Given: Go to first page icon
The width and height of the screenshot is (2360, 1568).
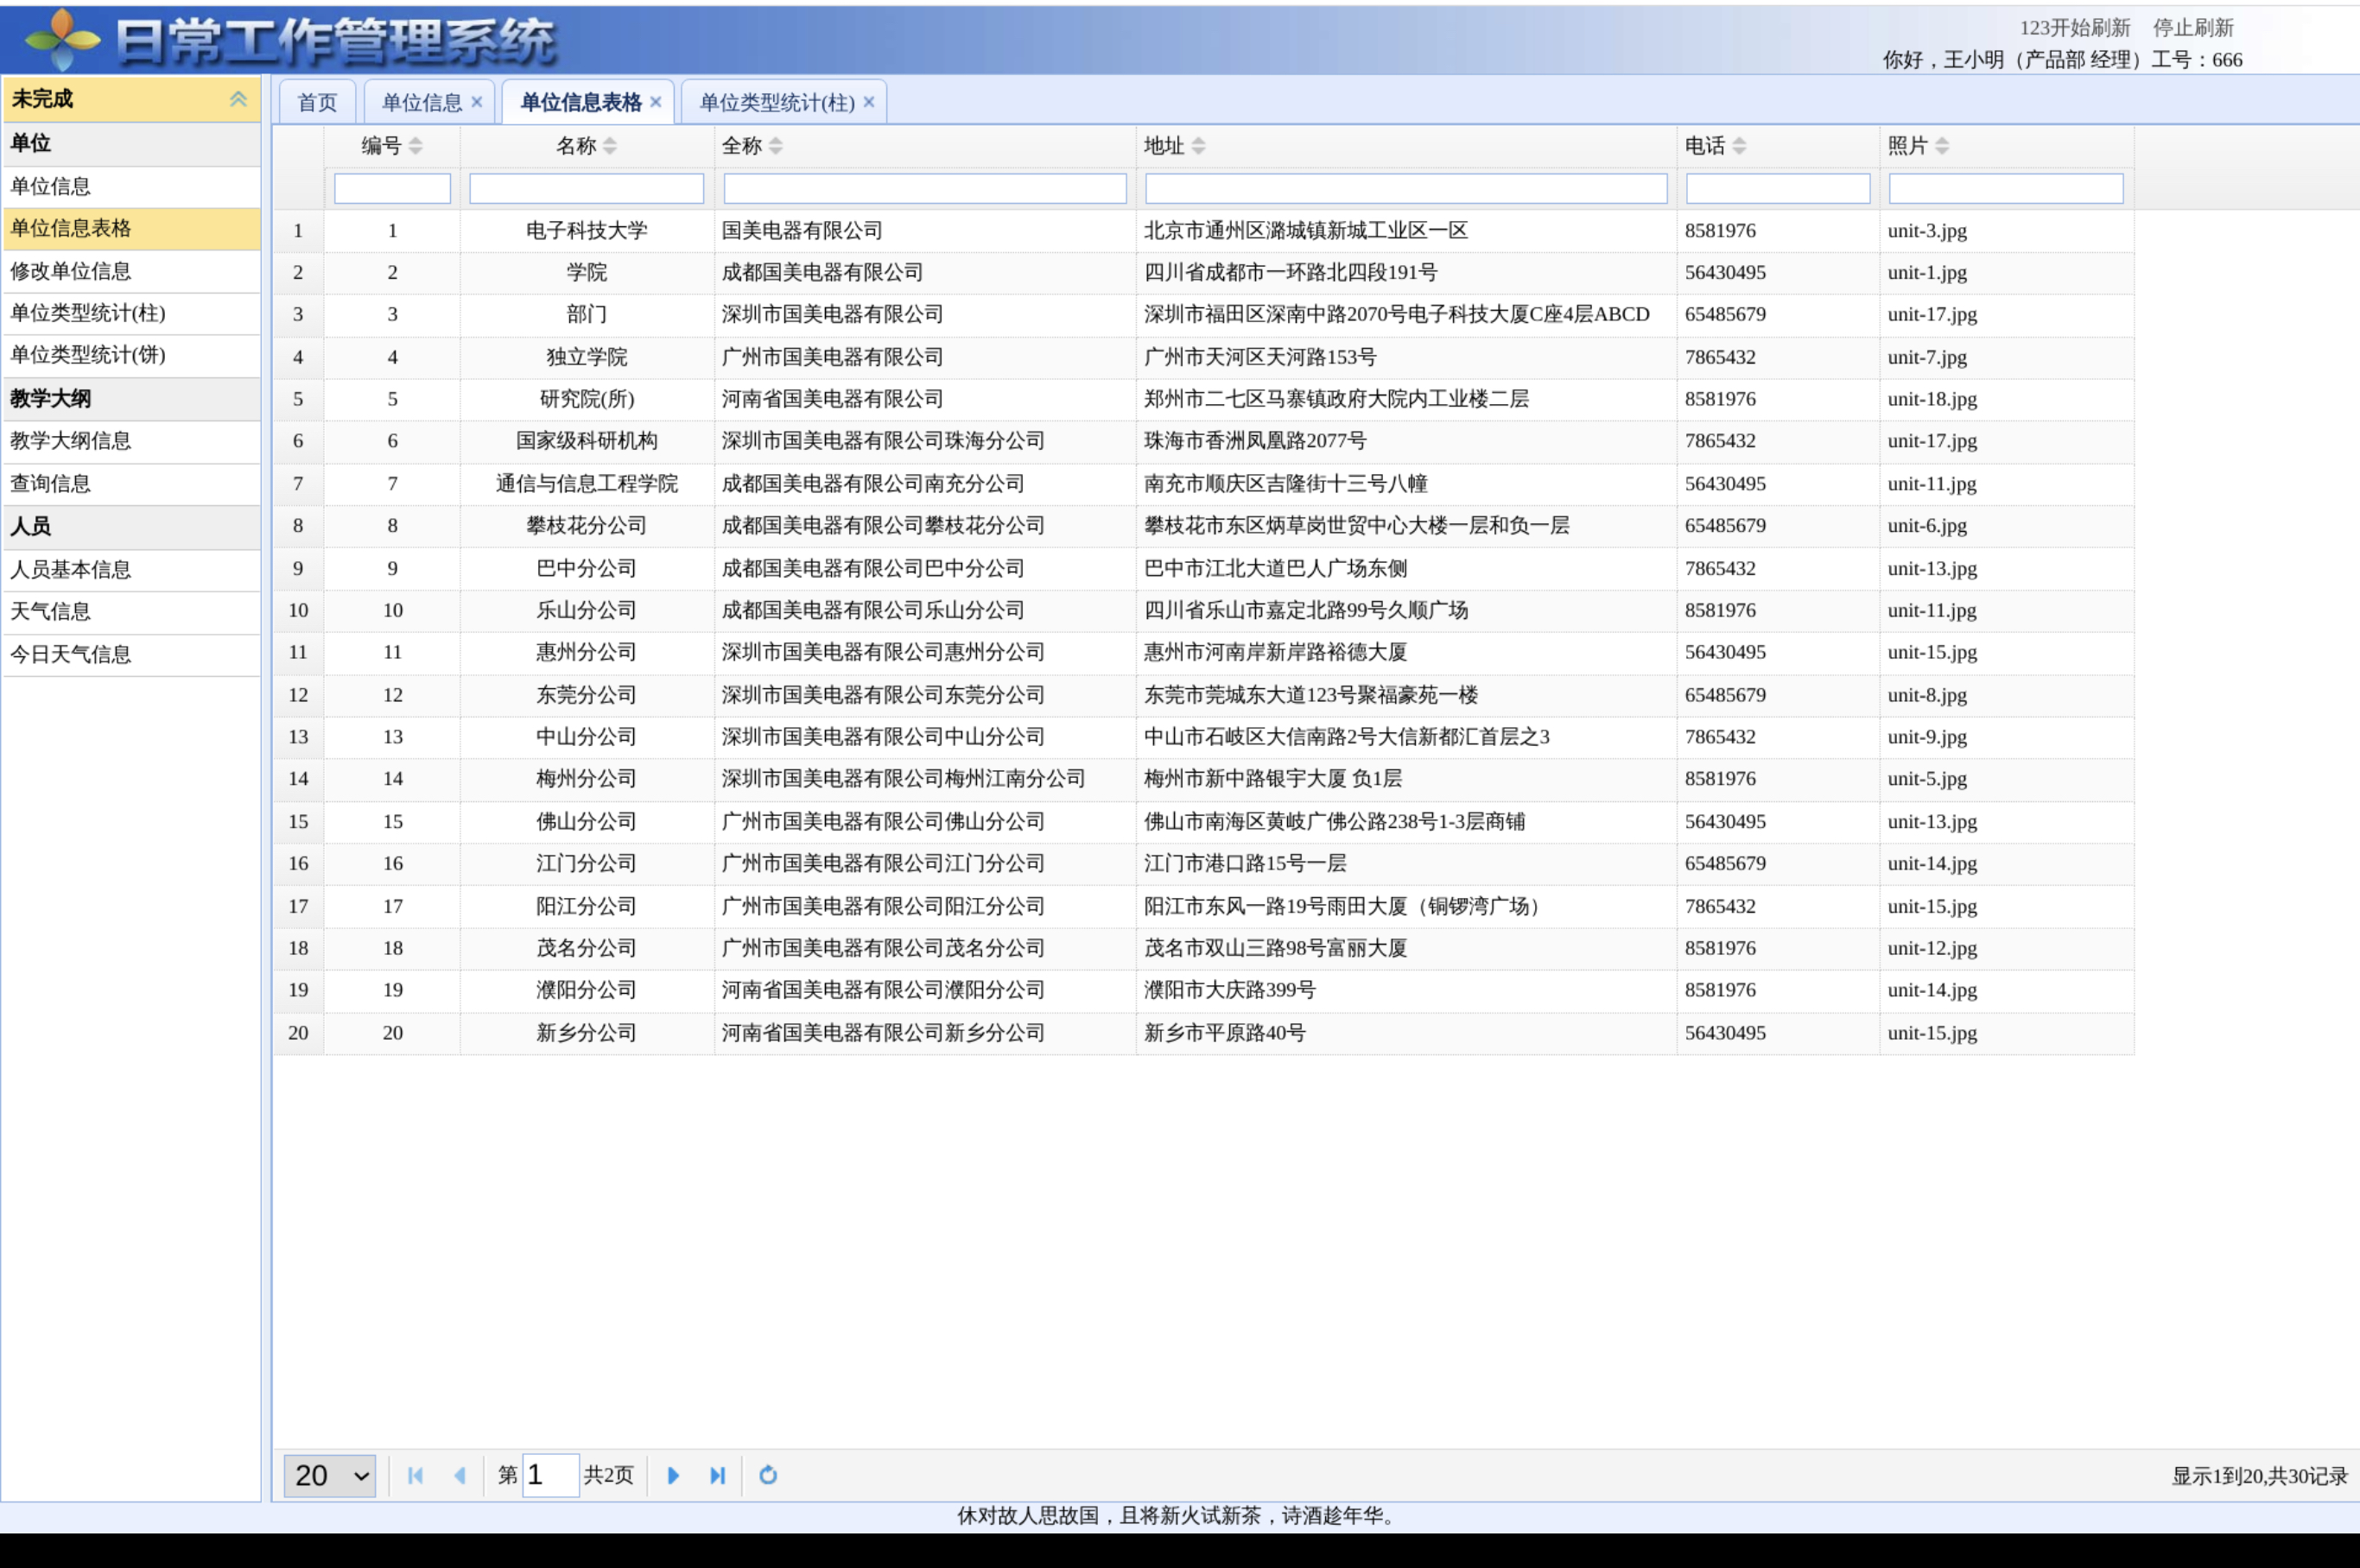Looking at the screenshot, I should (416, 1475).
